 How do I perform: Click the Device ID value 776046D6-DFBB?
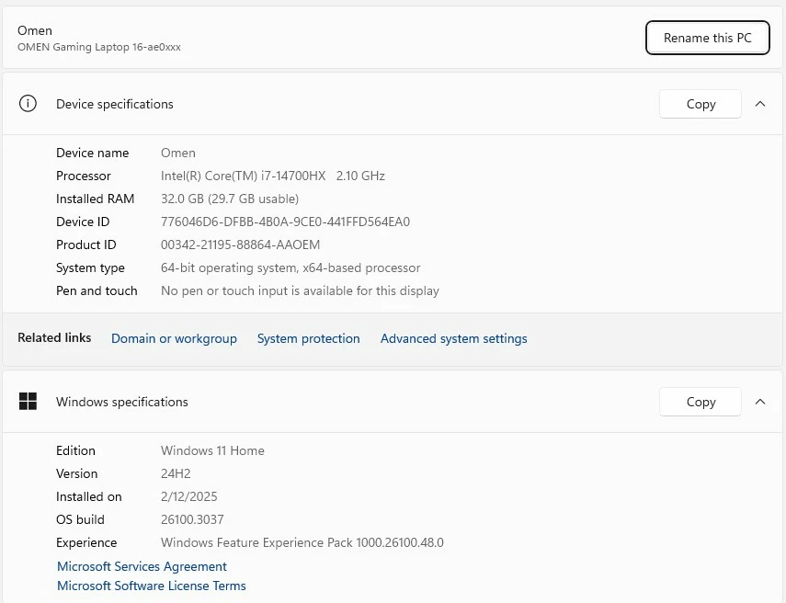point(285,222)
